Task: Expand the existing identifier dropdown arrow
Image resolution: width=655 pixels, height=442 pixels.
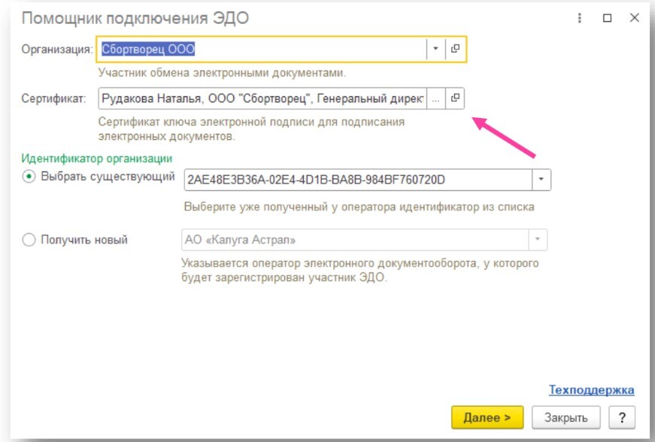Action: click(x=541, y=180)
